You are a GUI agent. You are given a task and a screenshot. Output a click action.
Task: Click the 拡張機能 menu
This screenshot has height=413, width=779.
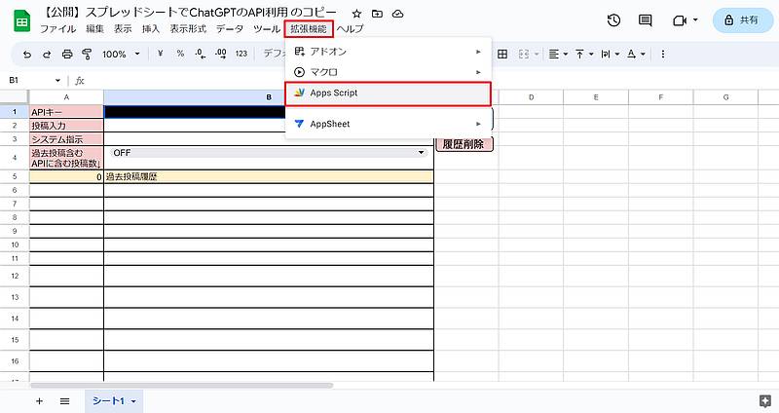309,29
